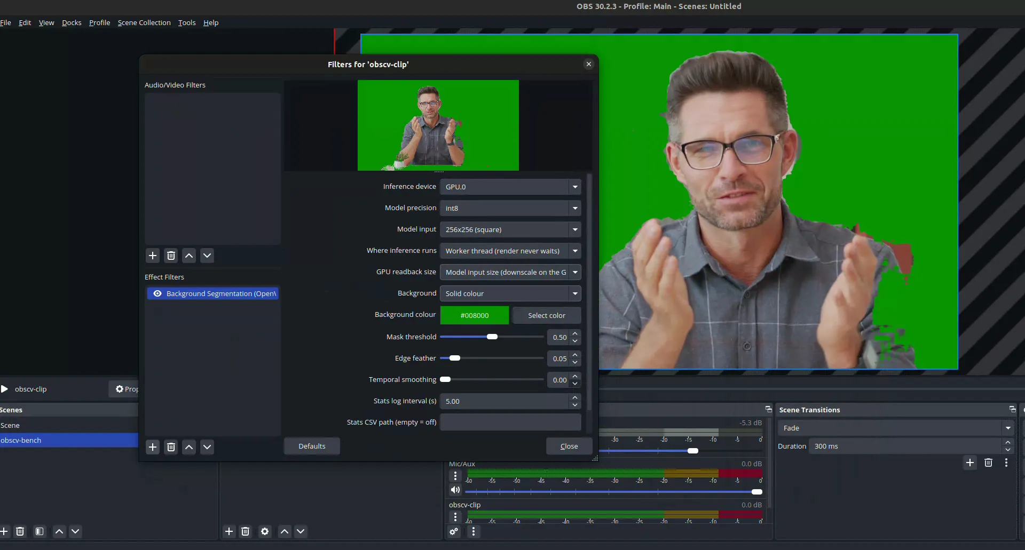This screenshot has width=1025, height=550.
Task: Open the Profile menu
Action: [99, 22]
